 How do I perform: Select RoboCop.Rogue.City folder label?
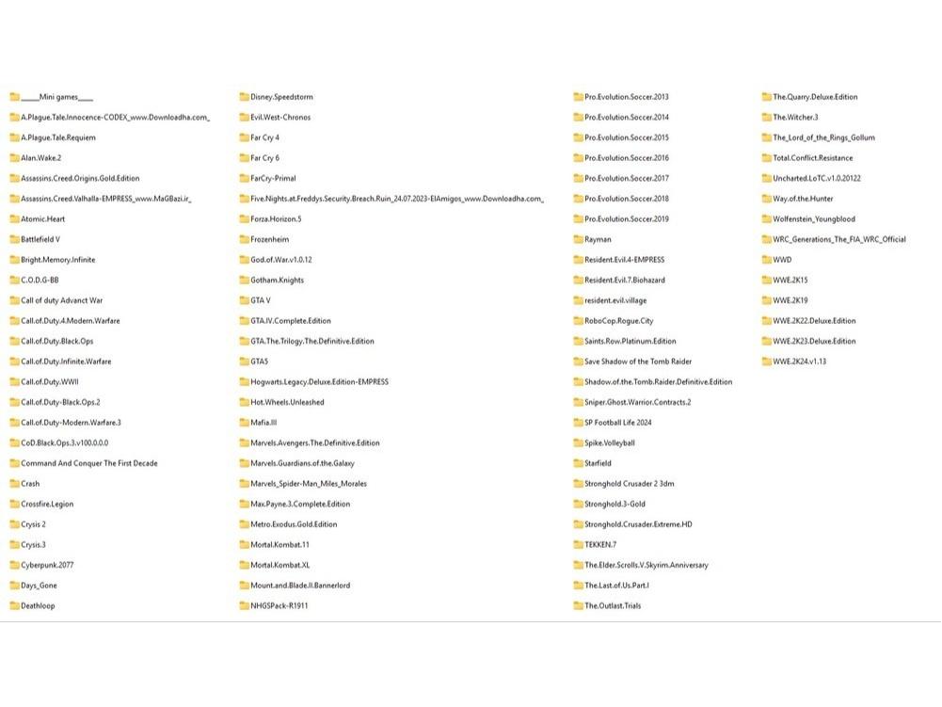point(618,321)
